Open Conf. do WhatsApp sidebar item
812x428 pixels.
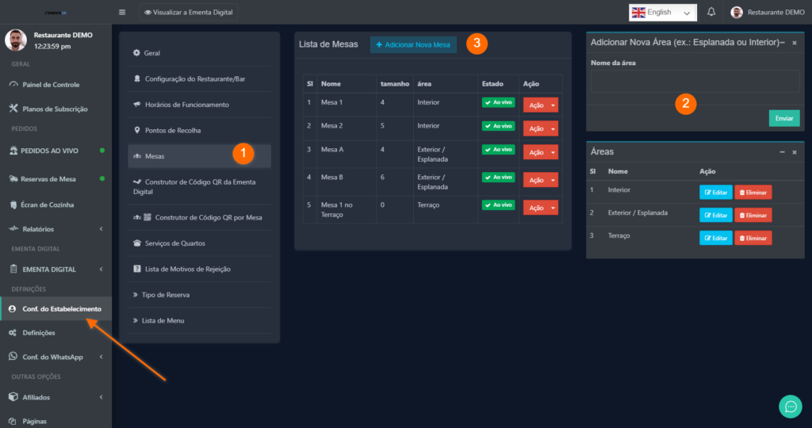52,357
